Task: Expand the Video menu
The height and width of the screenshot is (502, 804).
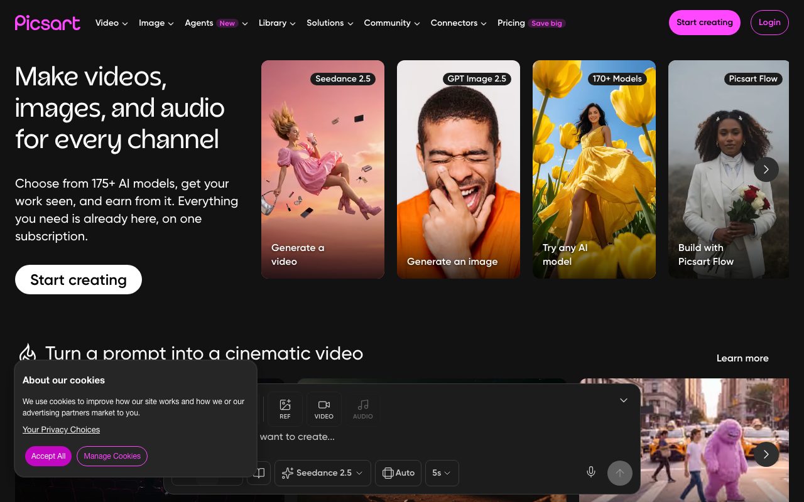Action: pos(112,23)
